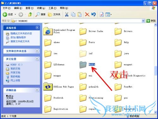Select the Fonts folder icon
The width and height of the screenshot is (158, 119).
click(x=83, y=43)
